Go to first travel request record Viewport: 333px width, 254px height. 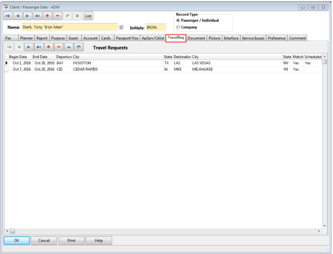pos(9,47)
